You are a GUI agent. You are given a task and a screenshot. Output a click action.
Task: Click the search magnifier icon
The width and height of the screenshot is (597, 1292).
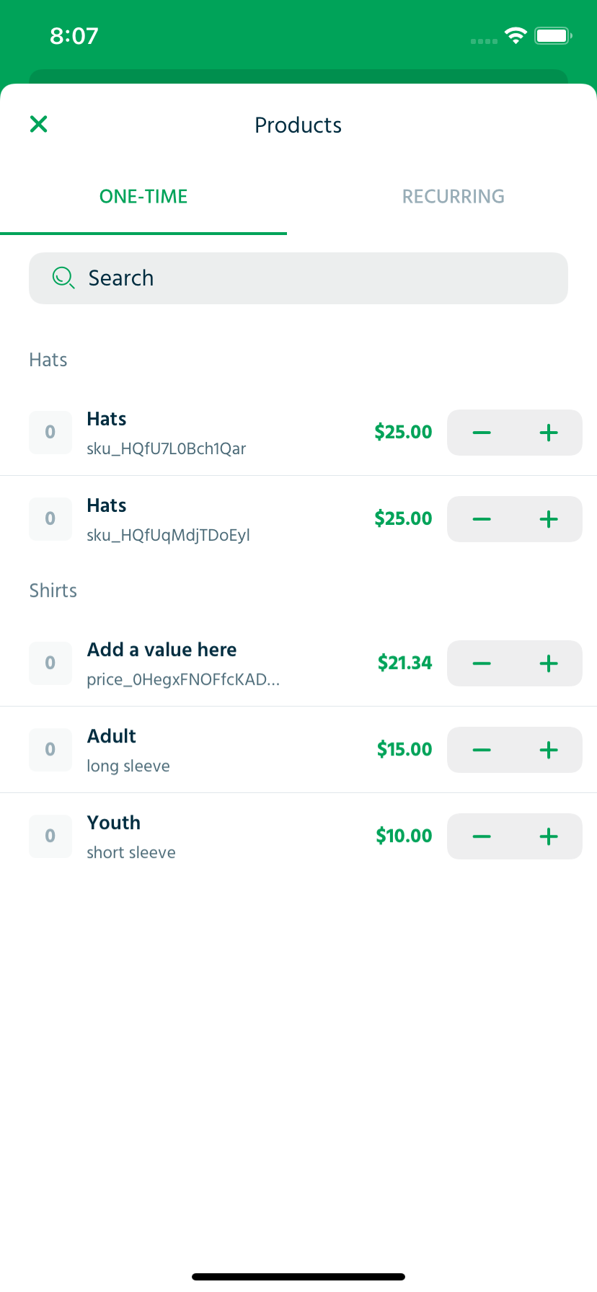point(63,278)
